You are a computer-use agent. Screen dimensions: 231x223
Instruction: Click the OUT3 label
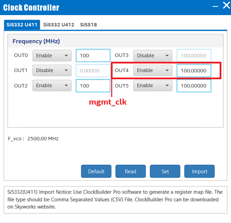point(122,55)
